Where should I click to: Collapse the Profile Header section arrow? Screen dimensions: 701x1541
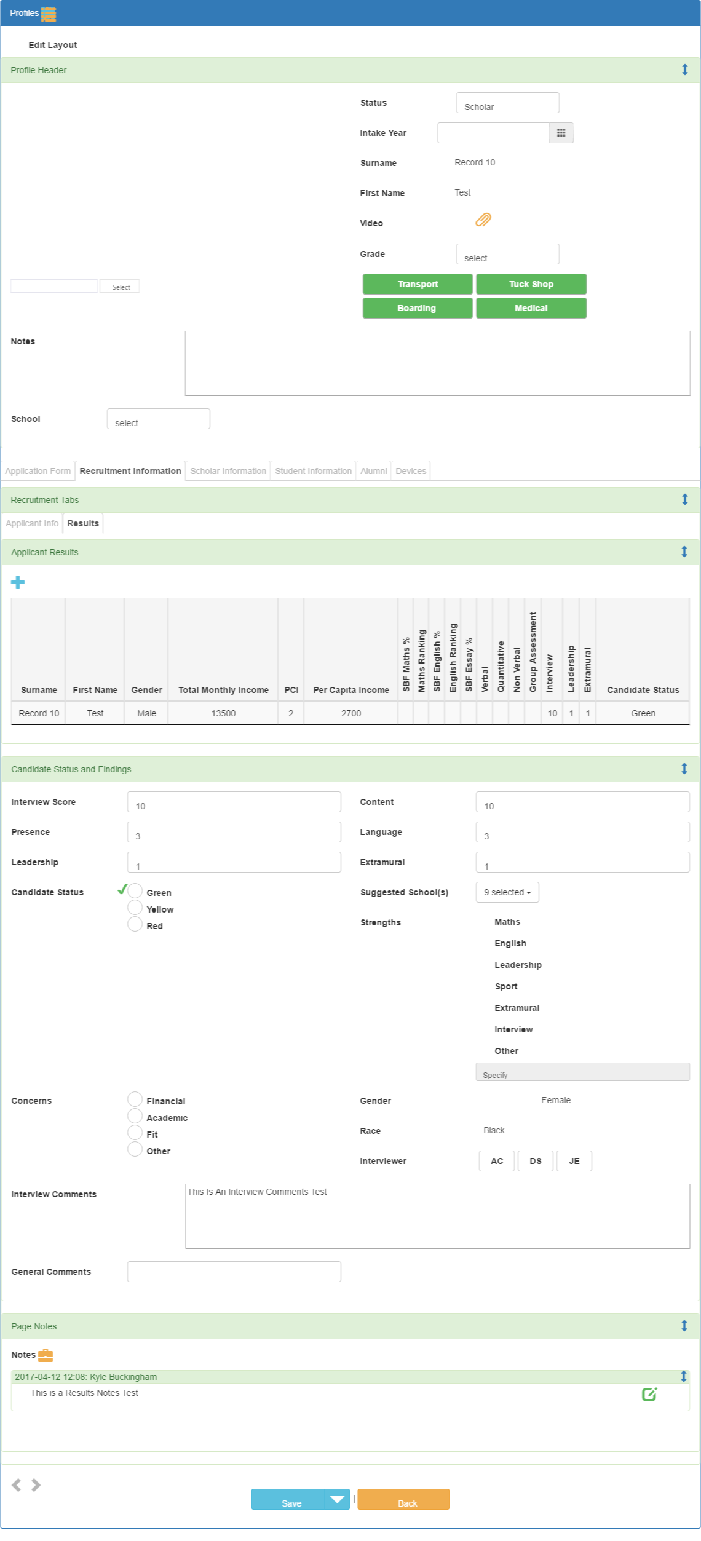(x=684, y=70)
